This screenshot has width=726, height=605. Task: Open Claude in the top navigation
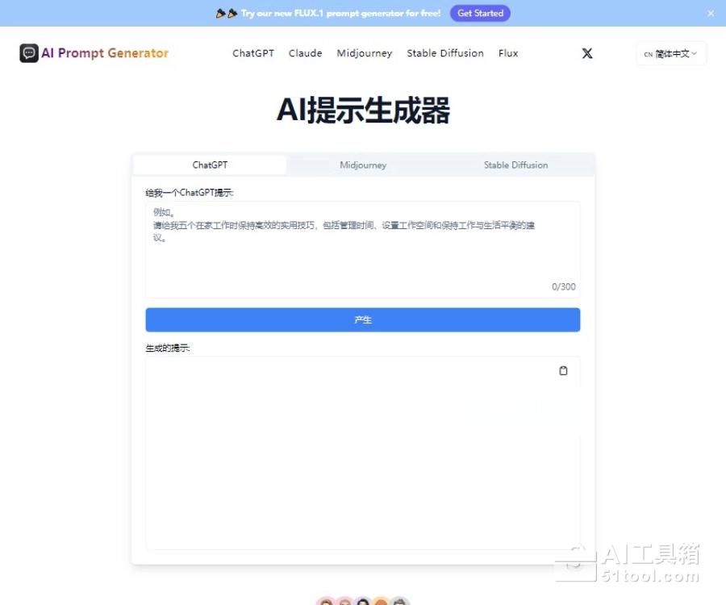[x=305, y=53]
